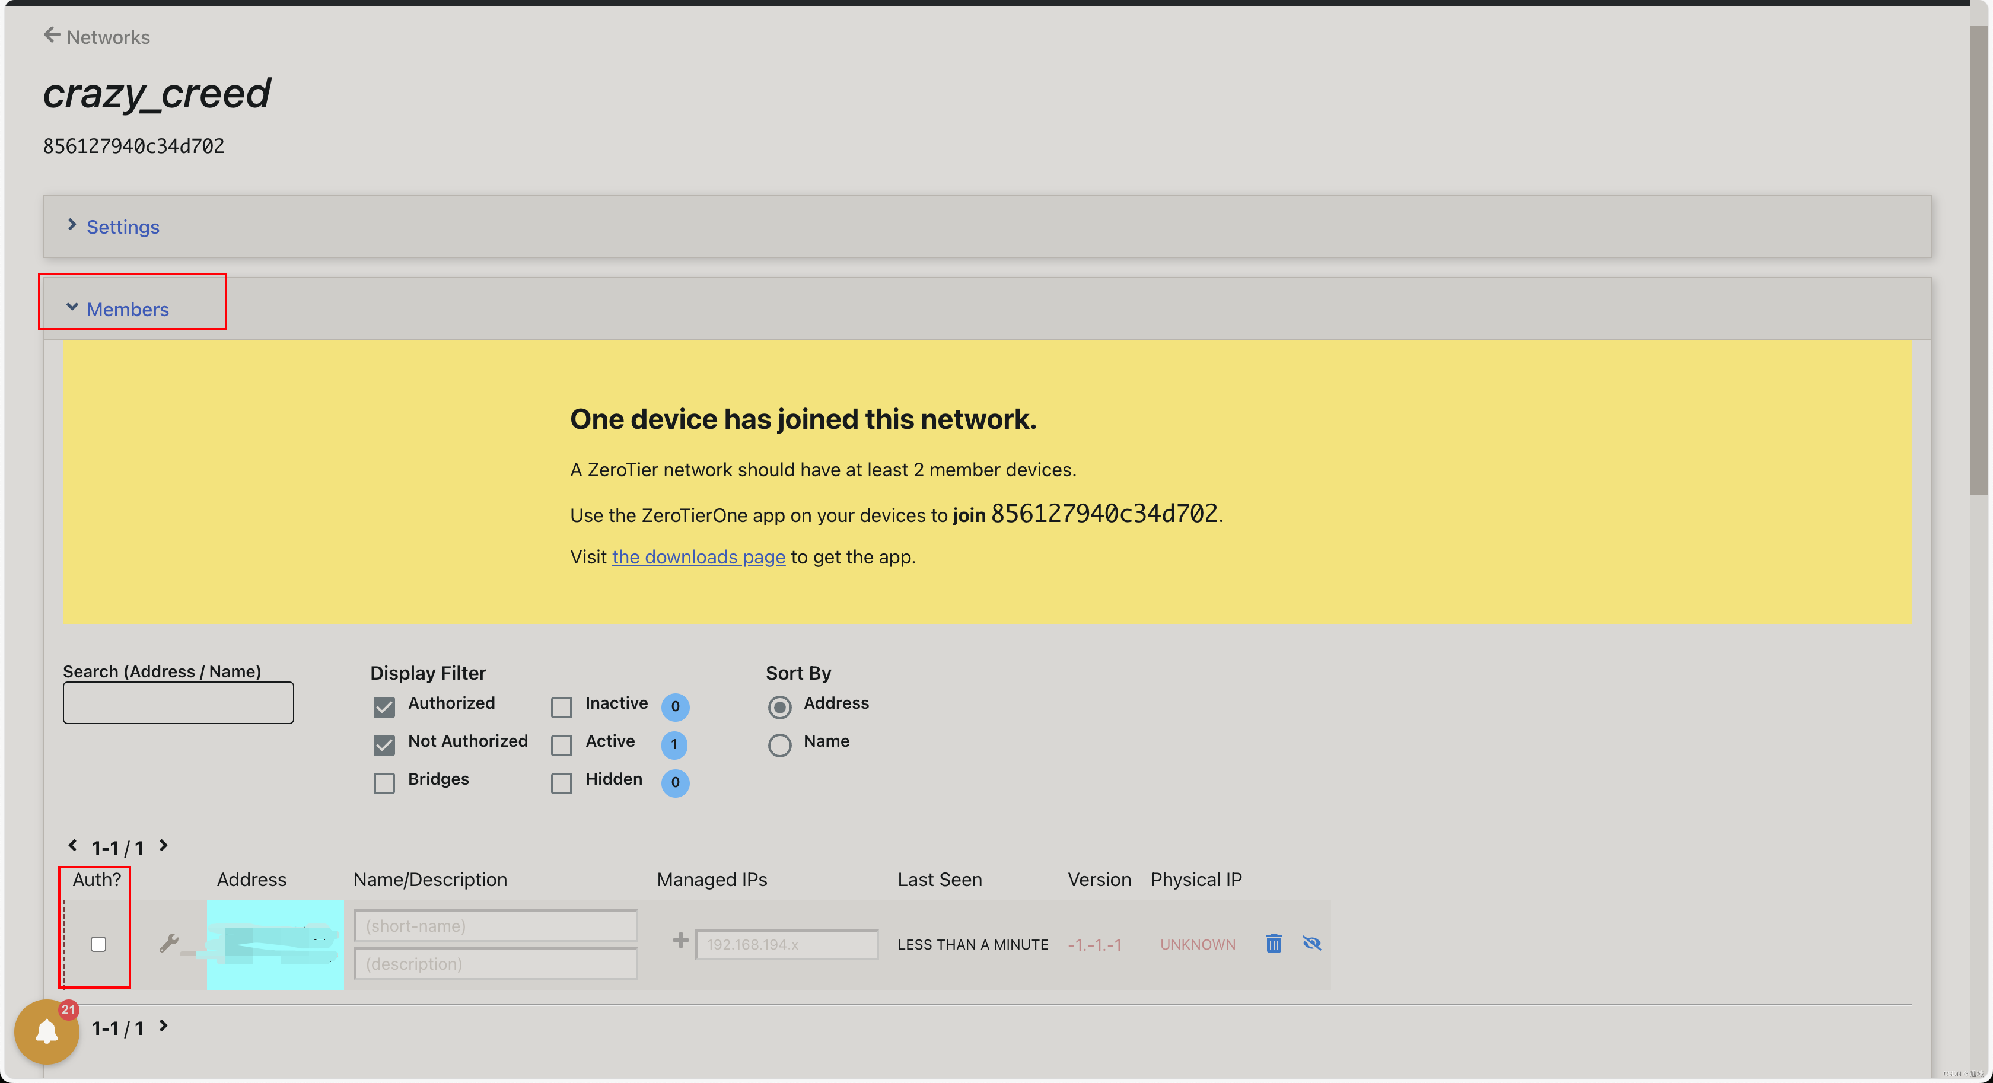Click the notification bell icon

click(46, 1031)
